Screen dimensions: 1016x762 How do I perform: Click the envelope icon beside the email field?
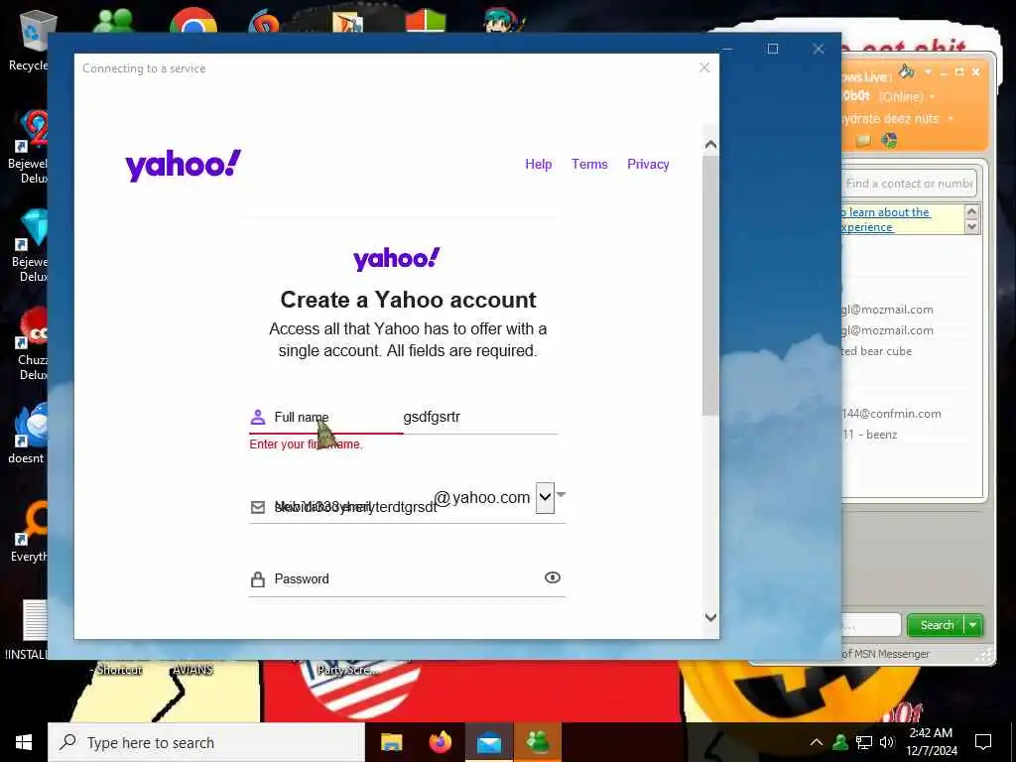pos(258,507)
